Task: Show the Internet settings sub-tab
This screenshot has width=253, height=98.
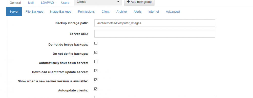Action: 154,12
